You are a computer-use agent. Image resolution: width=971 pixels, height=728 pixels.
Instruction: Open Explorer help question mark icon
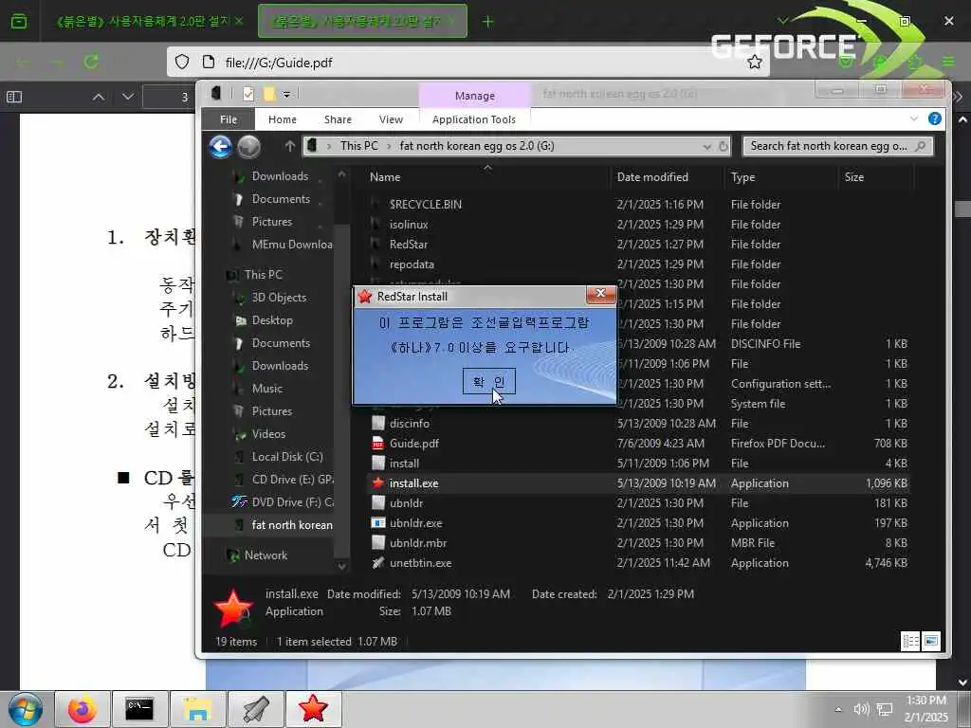(934, 118)
